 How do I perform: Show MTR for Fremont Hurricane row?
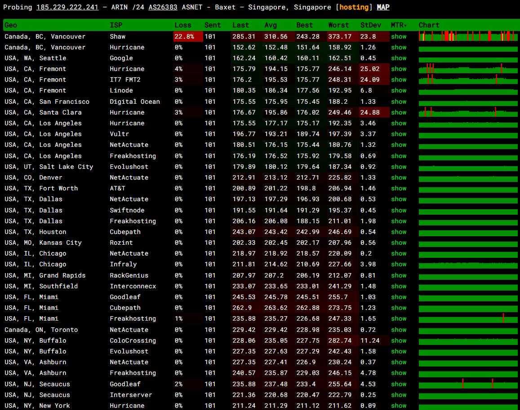(399, 69)
